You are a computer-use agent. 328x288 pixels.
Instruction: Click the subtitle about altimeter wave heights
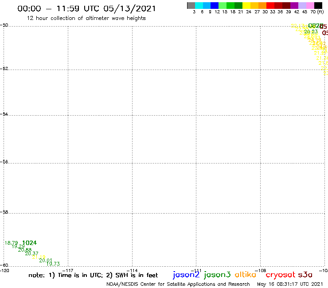coord(86,18)
